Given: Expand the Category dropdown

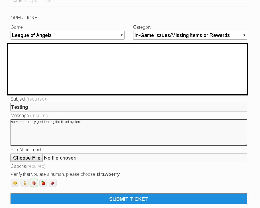Looking at the screenshot, I should (x=190, y=35).
